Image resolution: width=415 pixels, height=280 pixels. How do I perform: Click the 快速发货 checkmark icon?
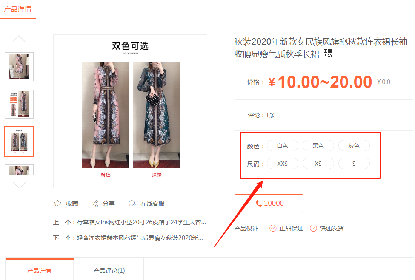coord(313,228)
